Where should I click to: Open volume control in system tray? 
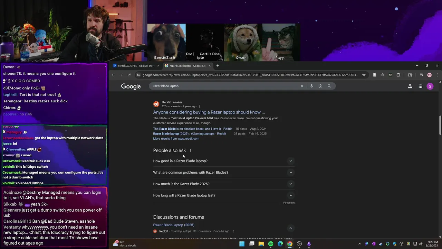[x=420, y=244]
